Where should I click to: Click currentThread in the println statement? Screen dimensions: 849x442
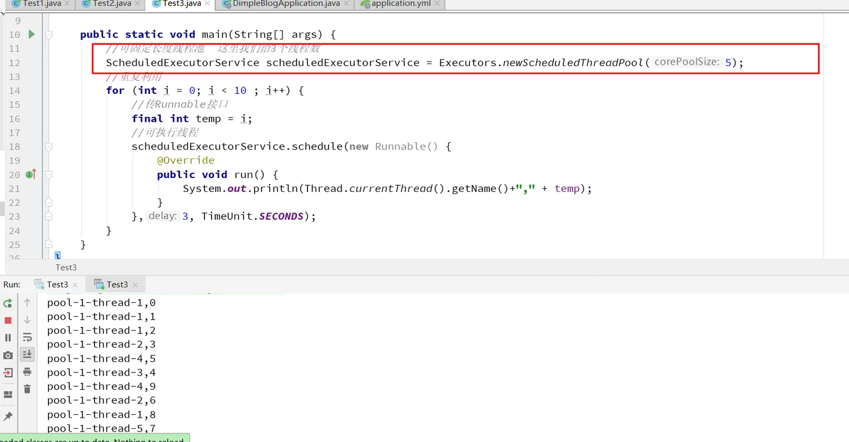391,188
